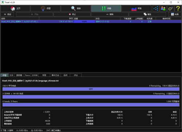This screenshot has height=132, width=182.
Task: Open Properties for the selected transfer
Action: pos(147,14)
